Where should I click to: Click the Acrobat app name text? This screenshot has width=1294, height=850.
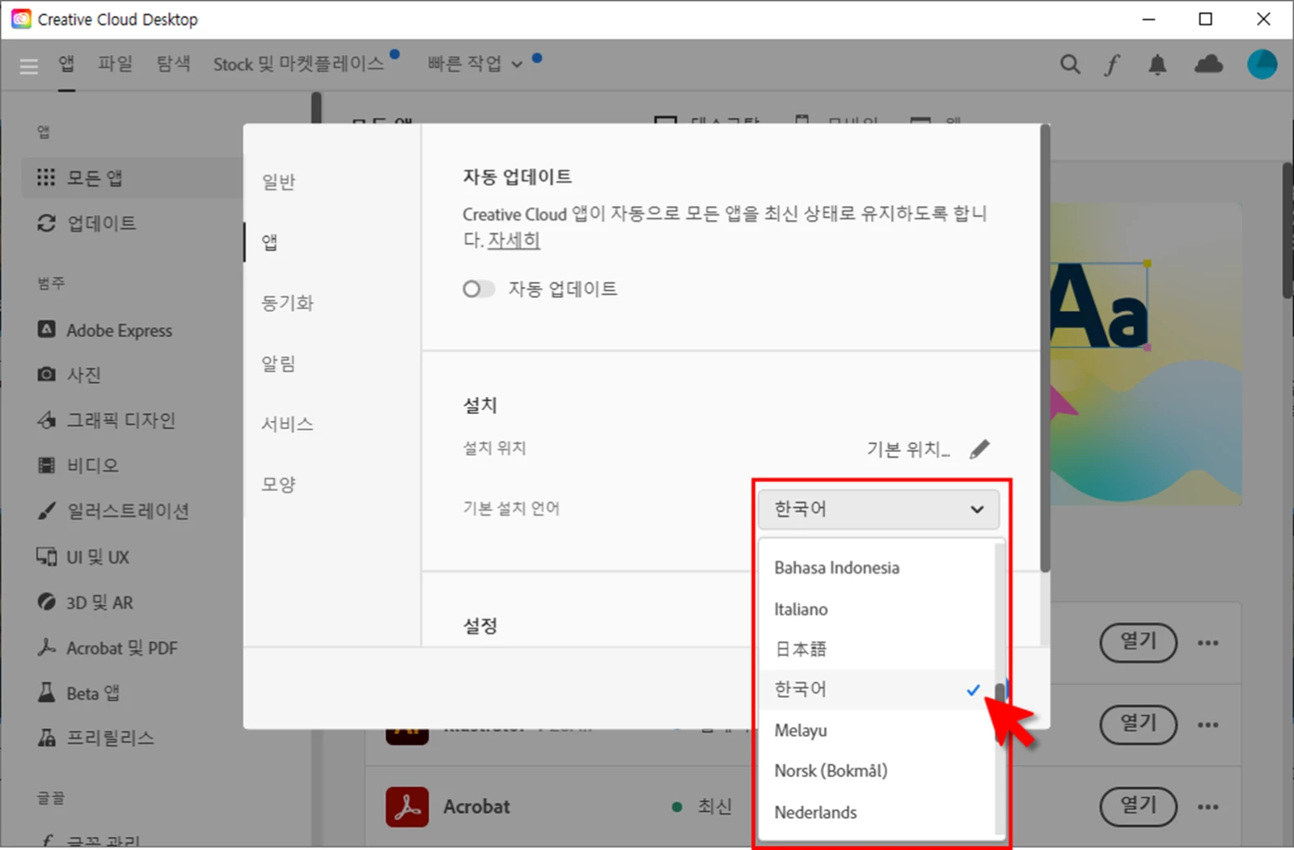pos(476,806)
